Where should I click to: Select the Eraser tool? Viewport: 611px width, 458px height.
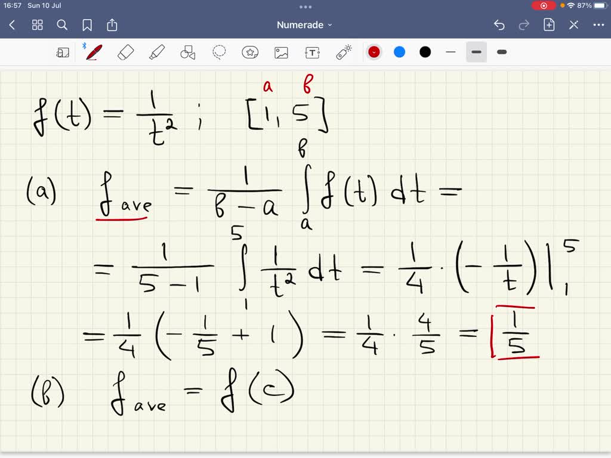click(x=126, y=52)
